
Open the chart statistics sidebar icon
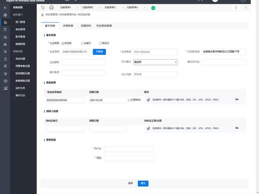pyautogui.click(x=5, y=88)
